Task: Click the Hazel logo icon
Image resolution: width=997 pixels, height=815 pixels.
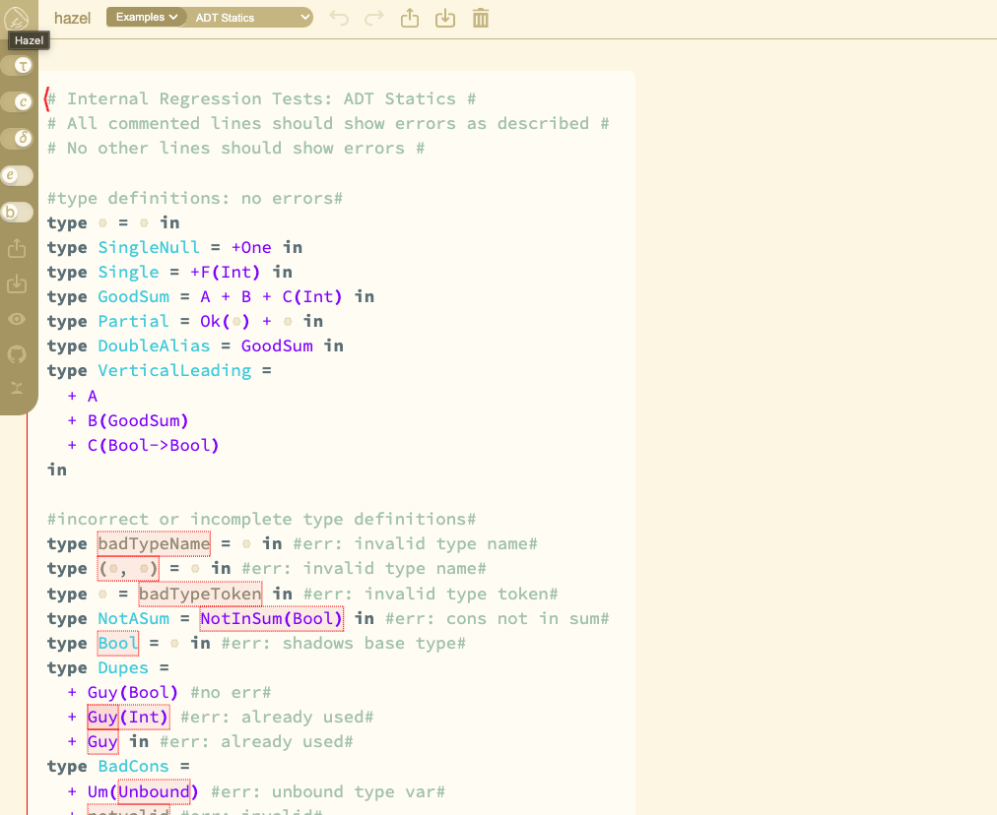Action: point(17,18)
